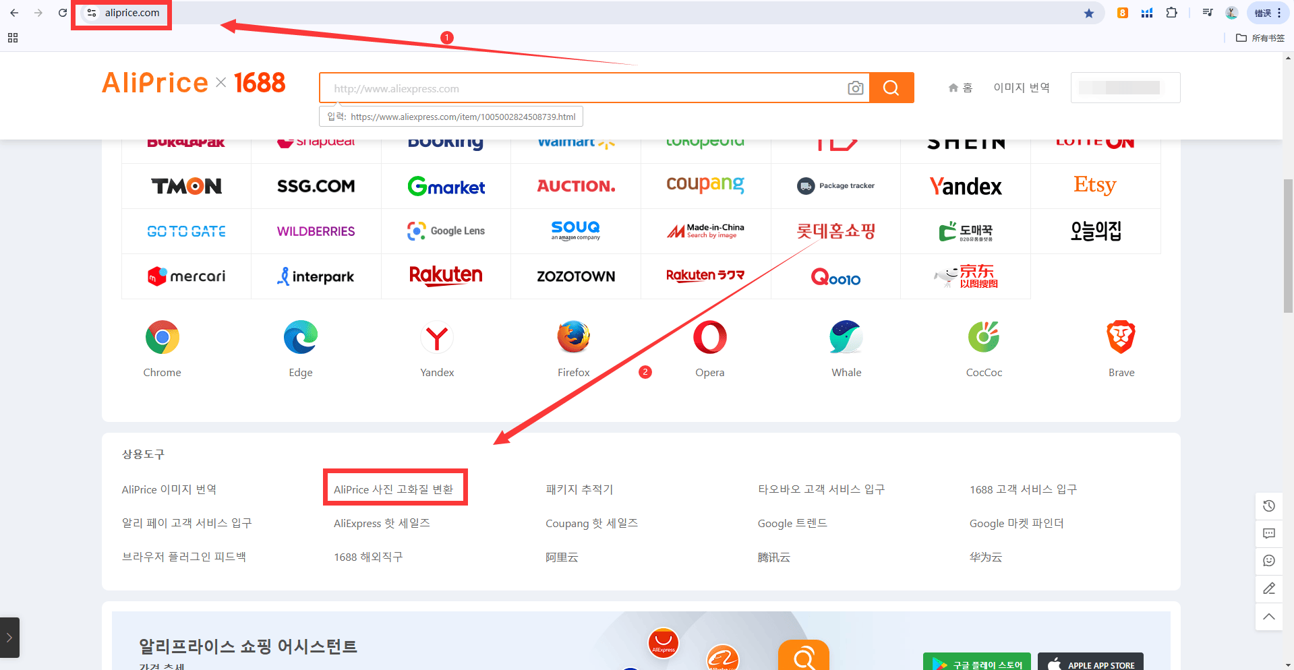Click the APPLE APP STORE button
The image size is (1294, 670).
(1090, 663)
